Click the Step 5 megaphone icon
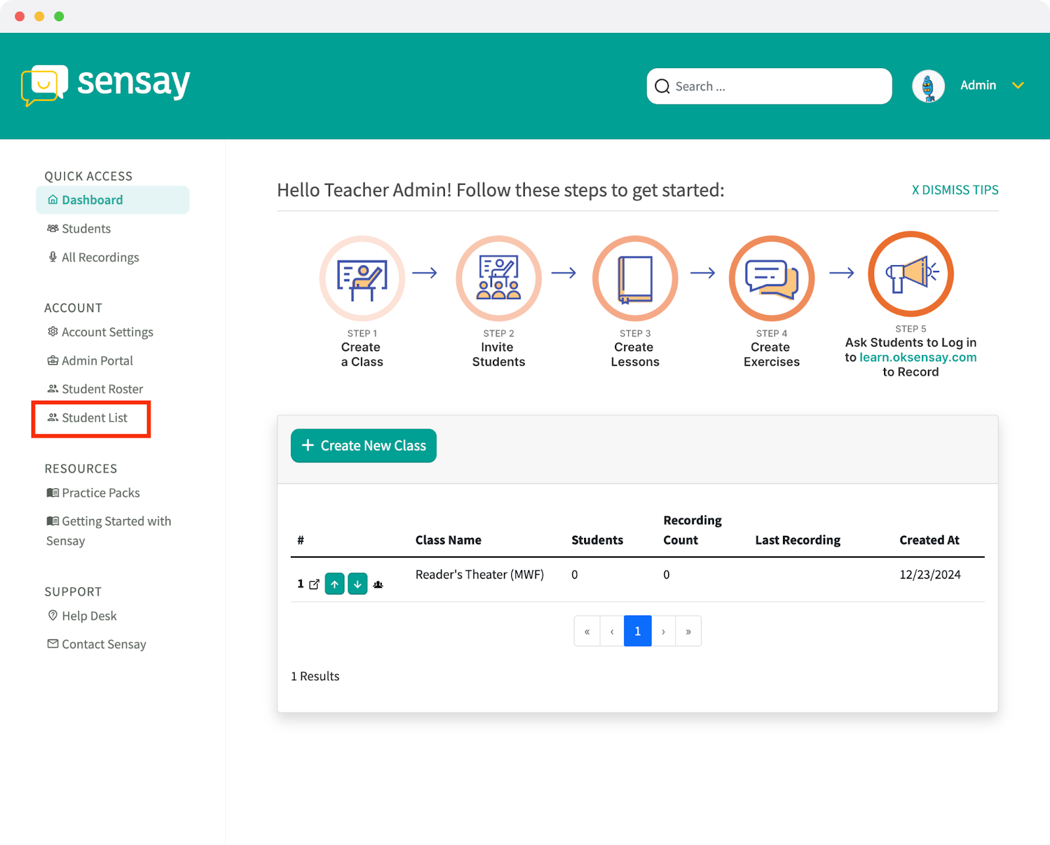This screenshot has width=1050, height=845. pyautogui.click(x=911, y=274)
